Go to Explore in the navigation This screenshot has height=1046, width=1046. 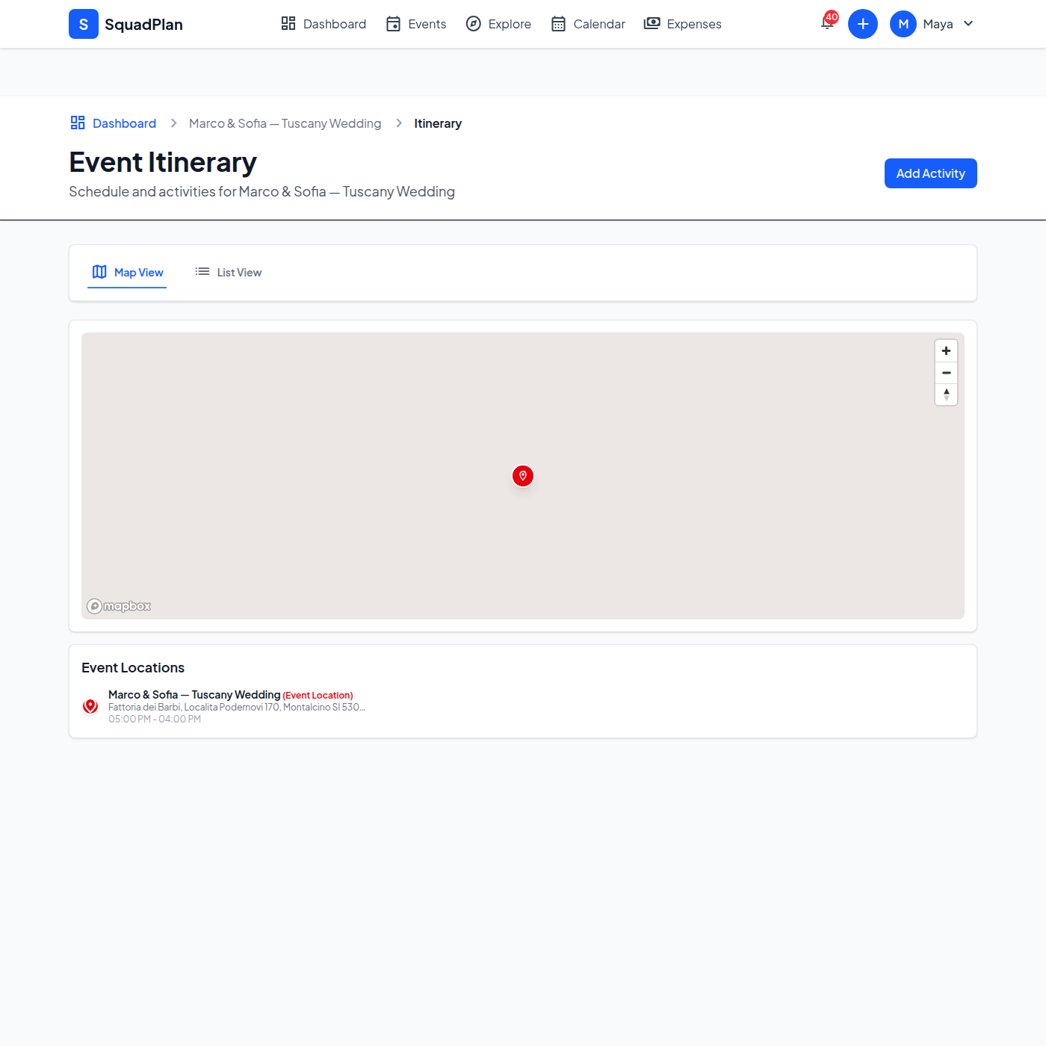[x=498, y=24]
